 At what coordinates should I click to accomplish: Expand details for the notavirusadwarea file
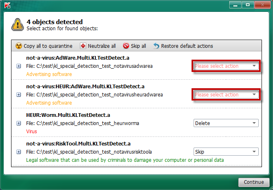click(x=19, y=66)
